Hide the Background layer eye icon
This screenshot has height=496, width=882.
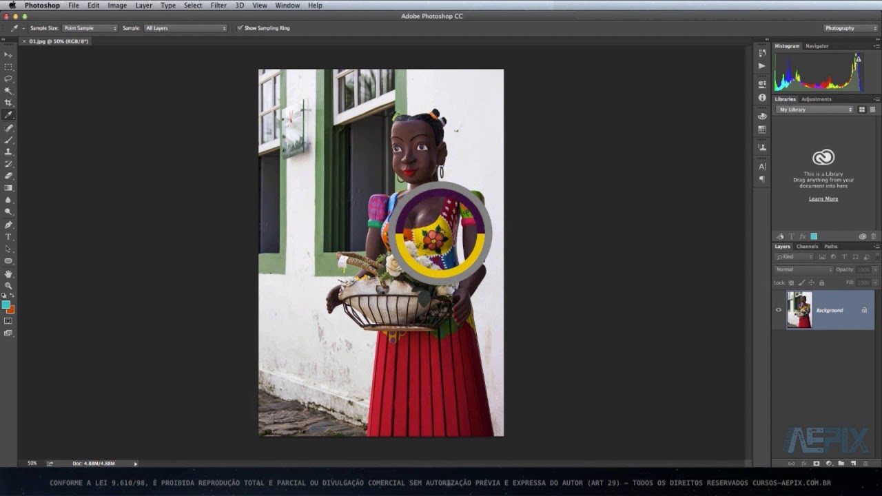[779, 310]
